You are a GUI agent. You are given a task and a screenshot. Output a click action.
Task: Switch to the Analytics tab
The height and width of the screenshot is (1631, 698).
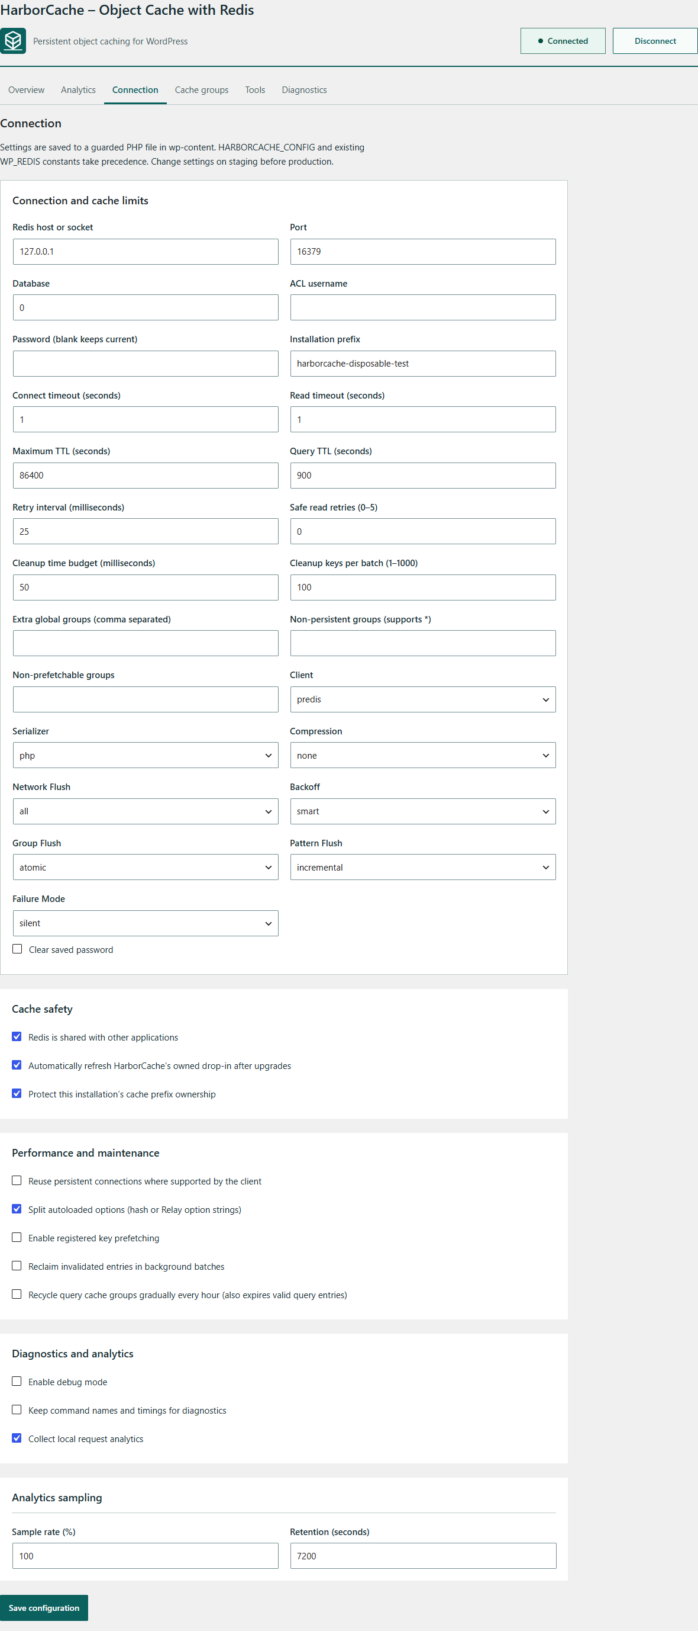click(79, 90)
